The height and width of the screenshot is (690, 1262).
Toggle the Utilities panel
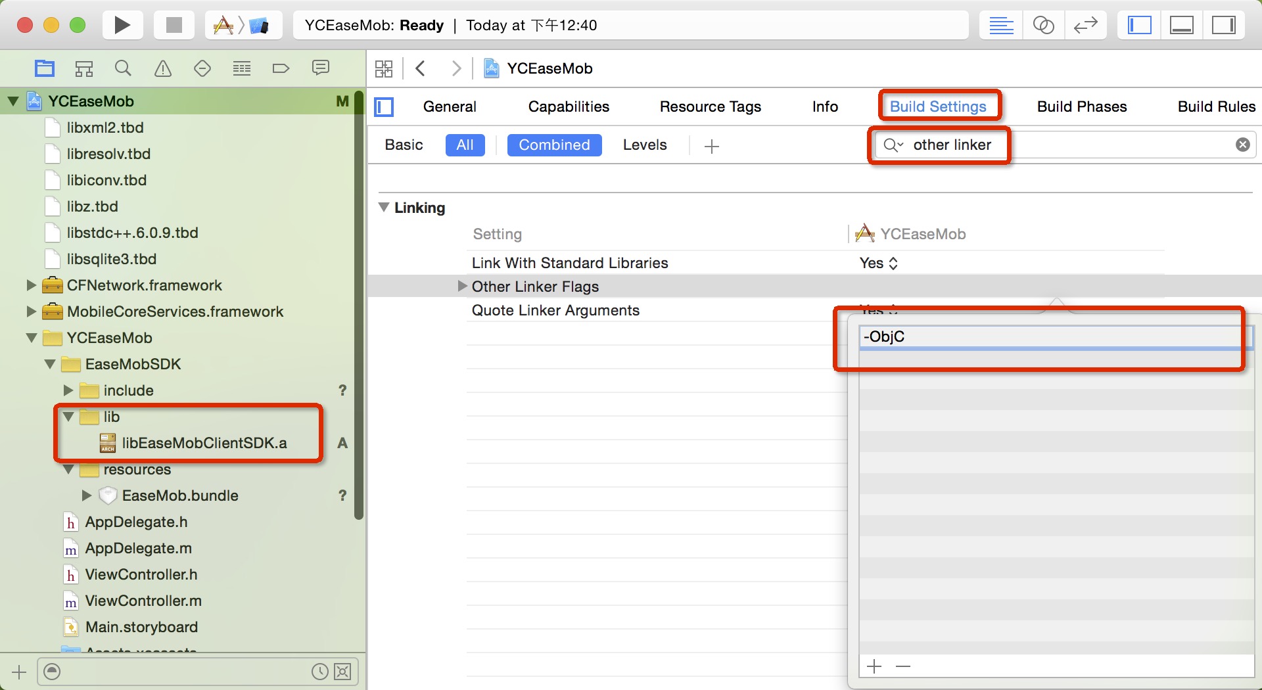click(1223, 25)
